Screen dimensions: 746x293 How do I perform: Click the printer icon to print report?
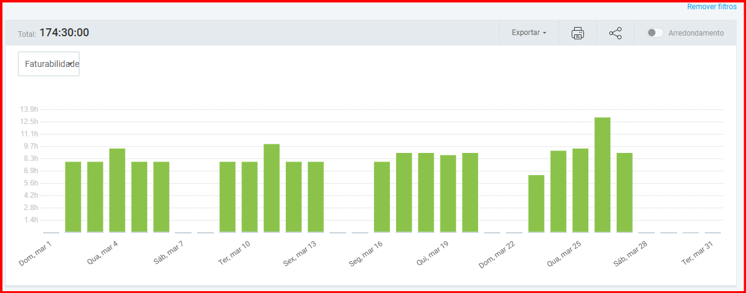coord(577,33)
